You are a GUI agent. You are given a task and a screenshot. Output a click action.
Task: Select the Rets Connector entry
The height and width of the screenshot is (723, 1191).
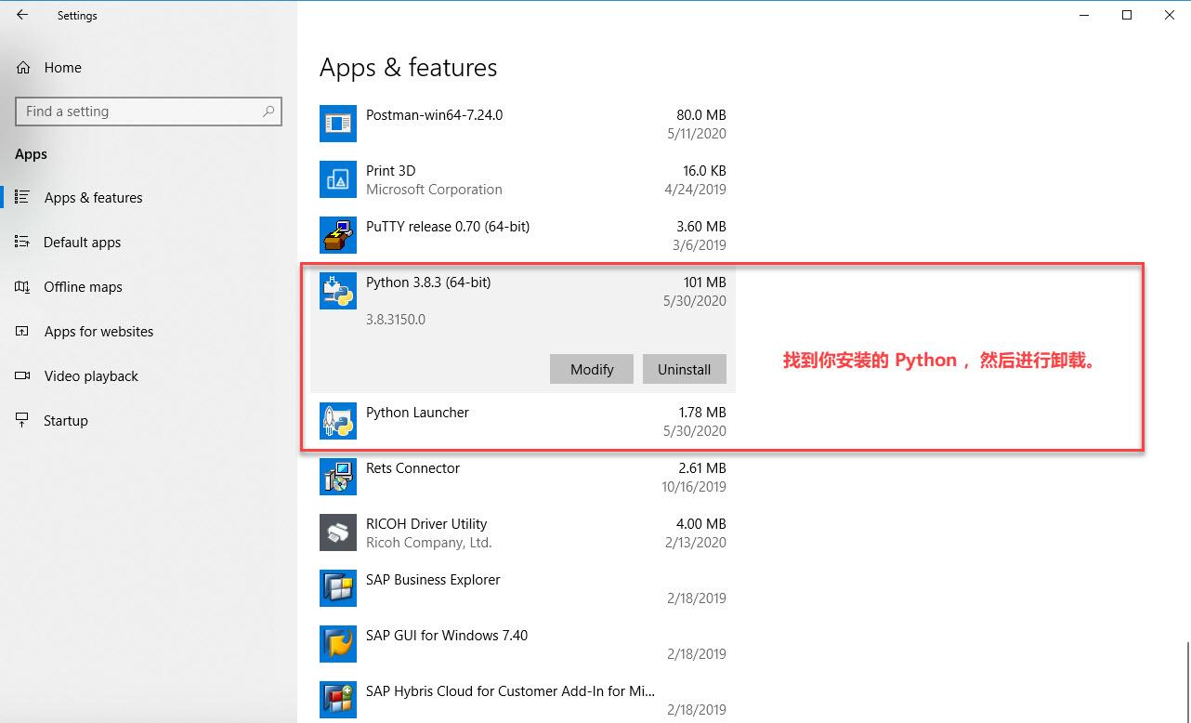[523, 477]
